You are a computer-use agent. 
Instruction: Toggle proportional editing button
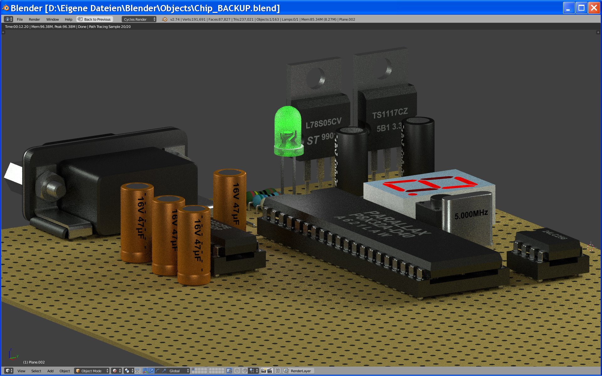pos(237,371)
